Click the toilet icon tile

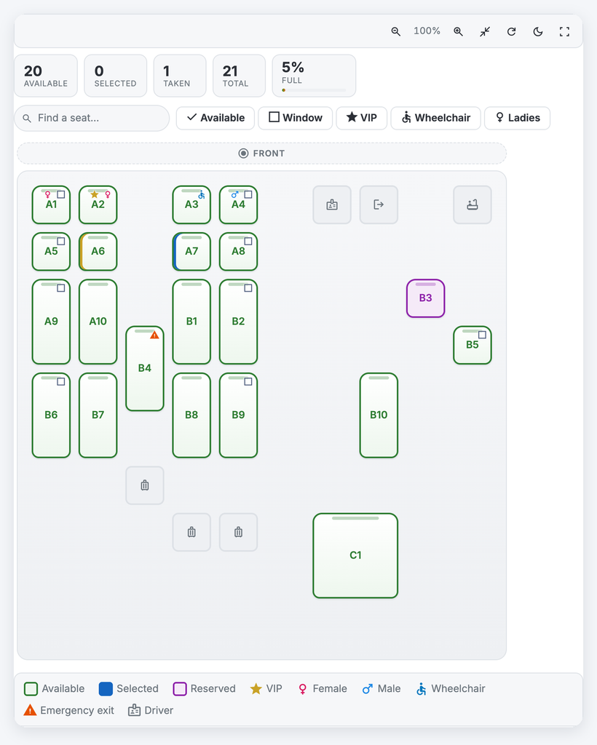click(473, 204)
